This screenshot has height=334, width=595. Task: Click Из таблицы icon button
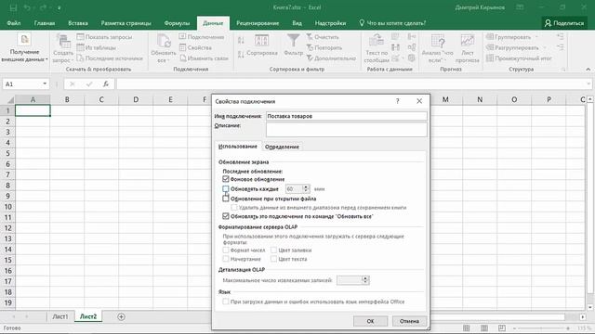point(80,47)
